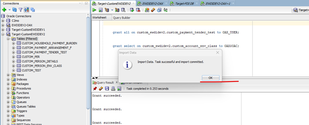Screen dimensions: 309x125
Task: Open SQL History clock icon
Action: pyautogui.click(x=159, y=10)
